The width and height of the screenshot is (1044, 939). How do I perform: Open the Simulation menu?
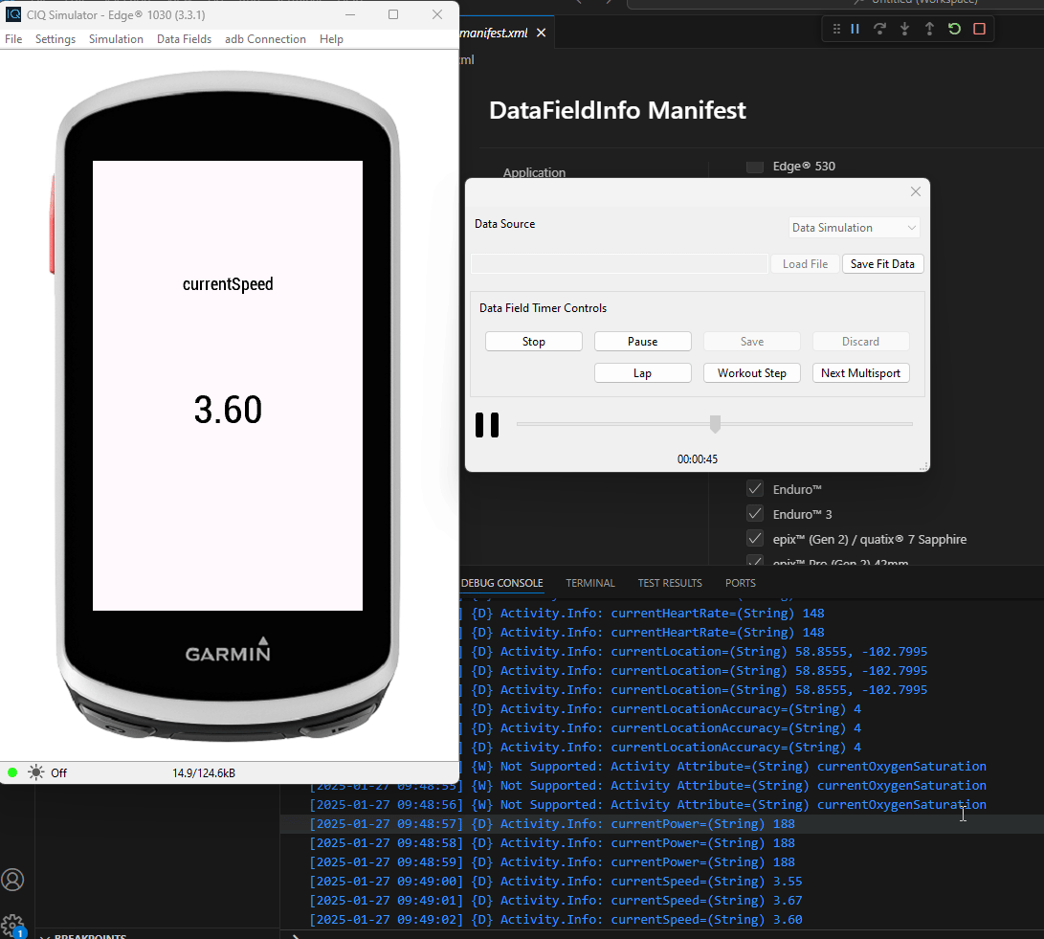[x=116, y=39]
